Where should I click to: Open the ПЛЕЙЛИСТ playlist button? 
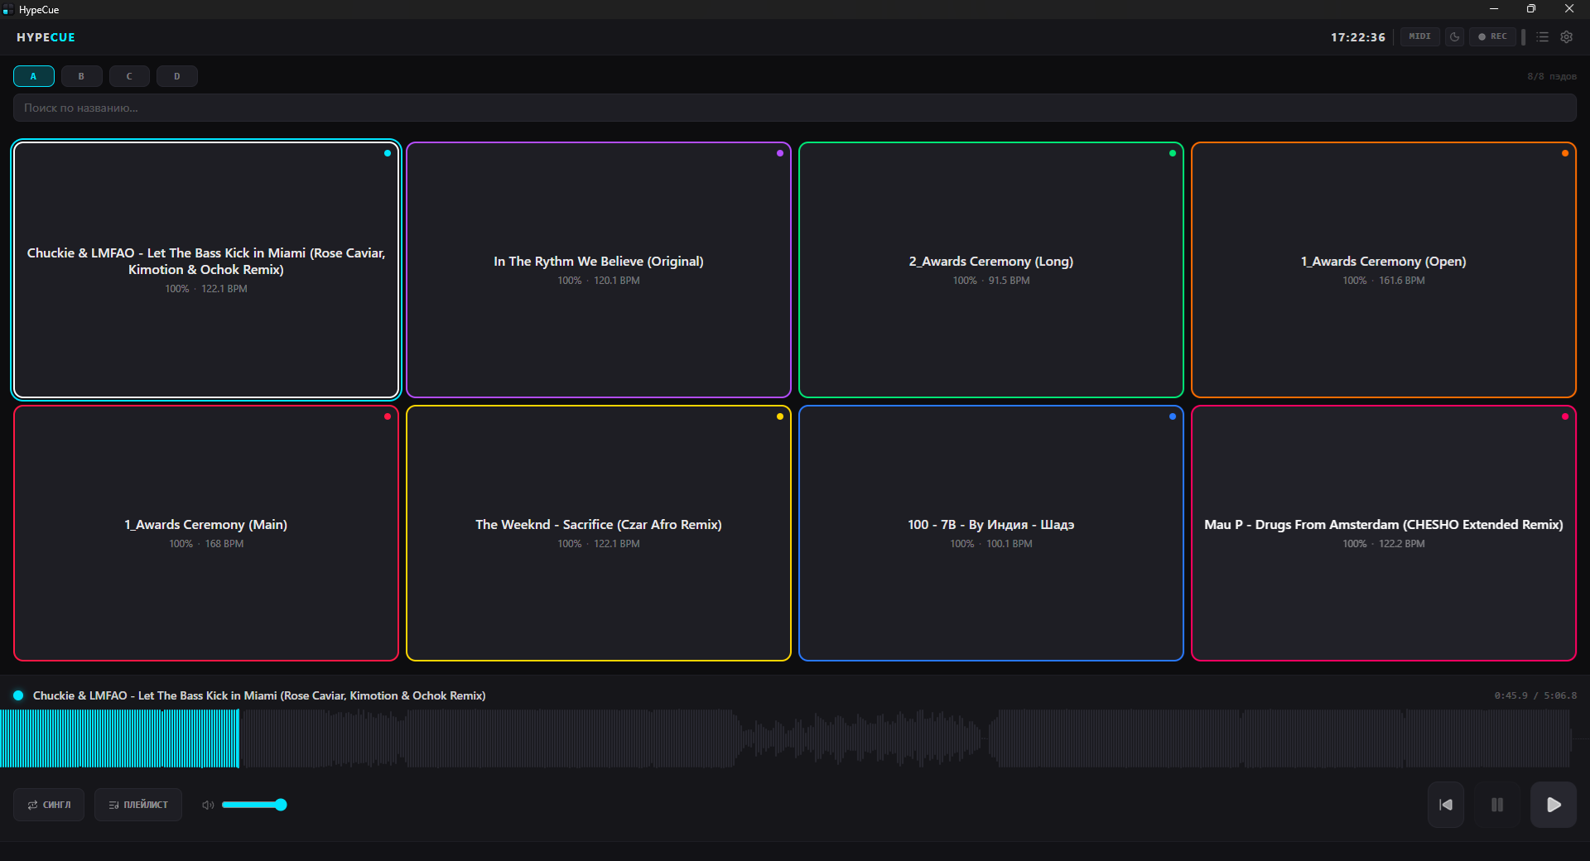coord(138,805)
